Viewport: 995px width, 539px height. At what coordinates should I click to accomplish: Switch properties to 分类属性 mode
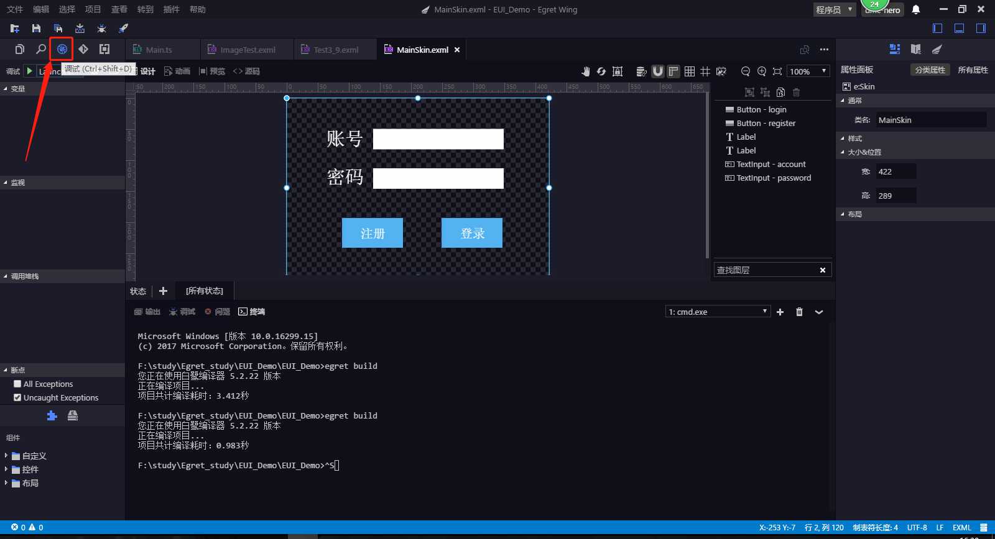point(930,70)
